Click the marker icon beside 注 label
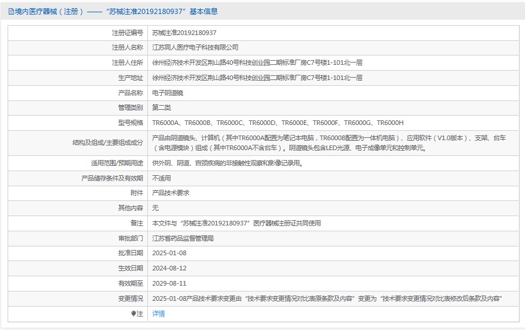 click(134, 314)
